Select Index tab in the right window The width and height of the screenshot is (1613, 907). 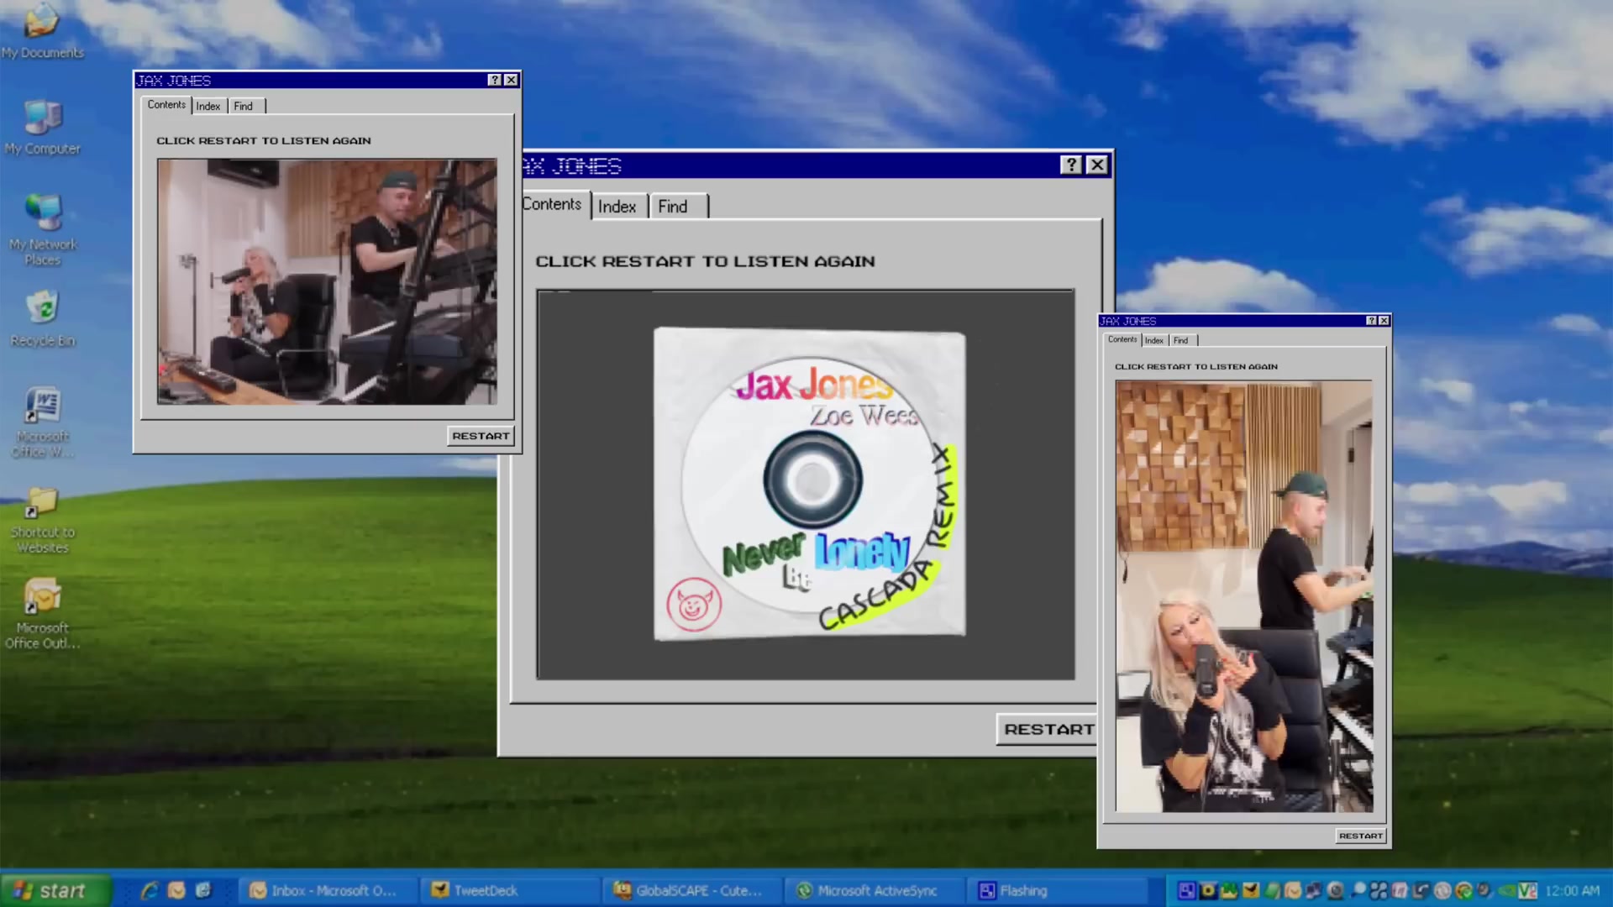1154,340
